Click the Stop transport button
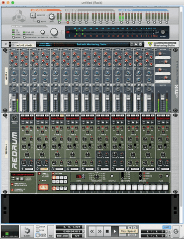Image resolution: width=184 pixels, height=239 pixels. [x=107, y=231]
